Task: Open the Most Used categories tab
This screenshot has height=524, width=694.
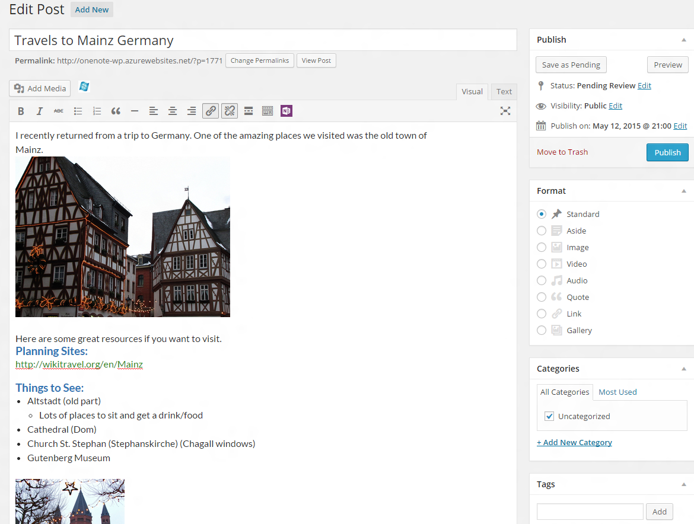Action: click(617, 392)
